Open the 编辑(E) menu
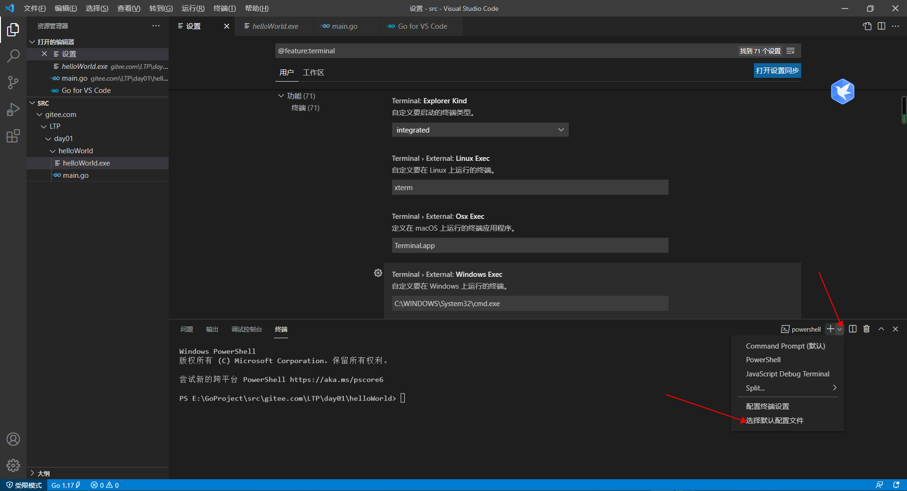907x491 pixels. point(66,8)
